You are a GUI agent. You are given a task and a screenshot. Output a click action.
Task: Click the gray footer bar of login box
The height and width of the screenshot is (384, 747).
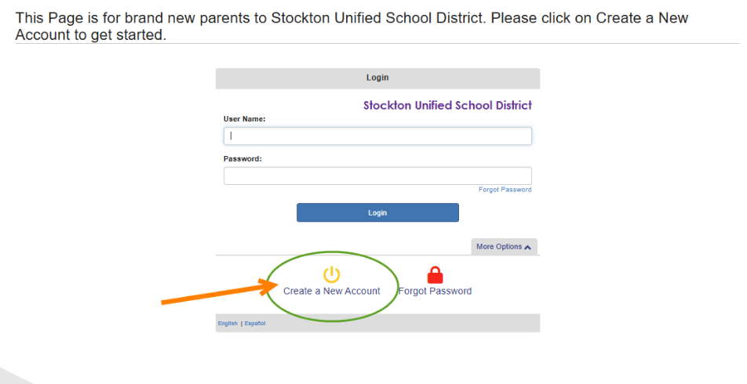coord(392,324)
